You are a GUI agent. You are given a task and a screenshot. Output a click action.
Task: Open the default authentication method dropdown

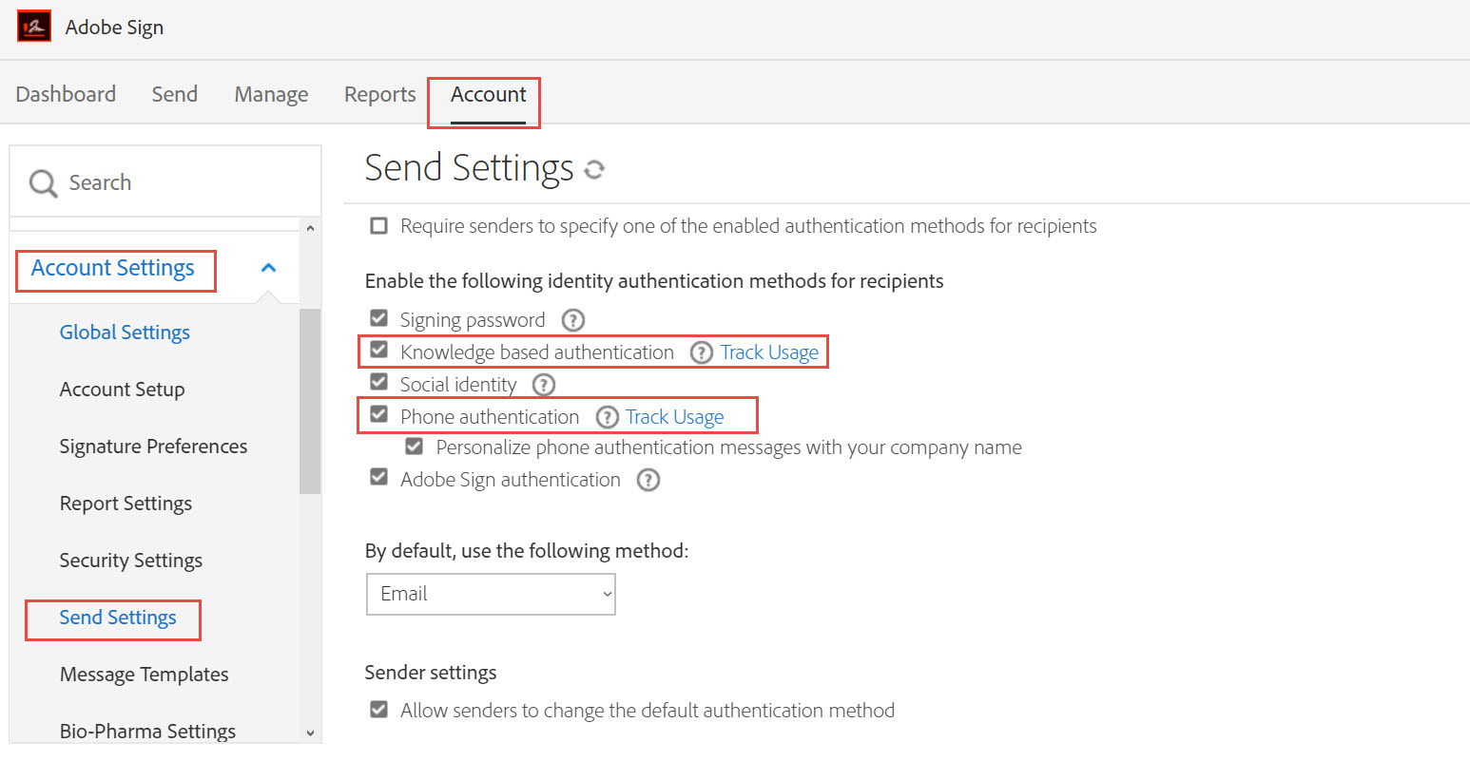point(491,594)
